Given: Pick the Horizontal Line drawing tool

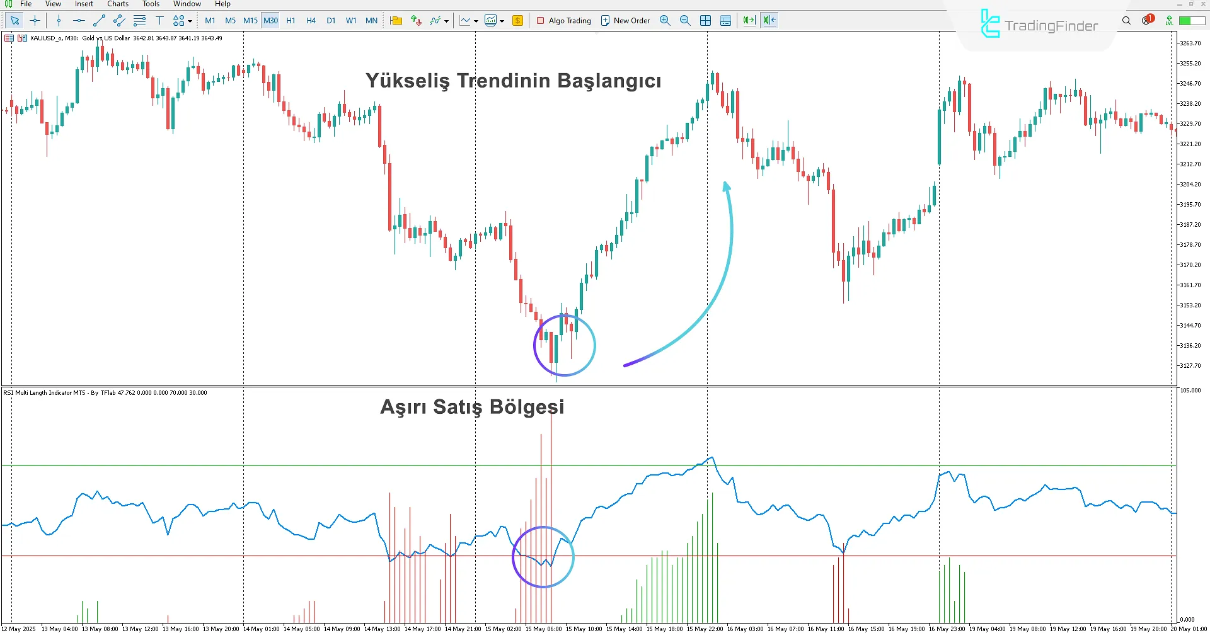Looking at the screenshot, I should [78, 20].
